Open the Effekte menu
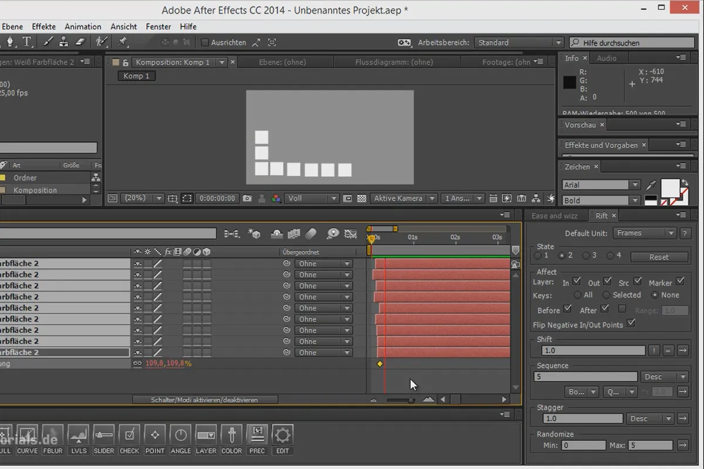This screenshot has height=469, width=704. click(44, 26)
